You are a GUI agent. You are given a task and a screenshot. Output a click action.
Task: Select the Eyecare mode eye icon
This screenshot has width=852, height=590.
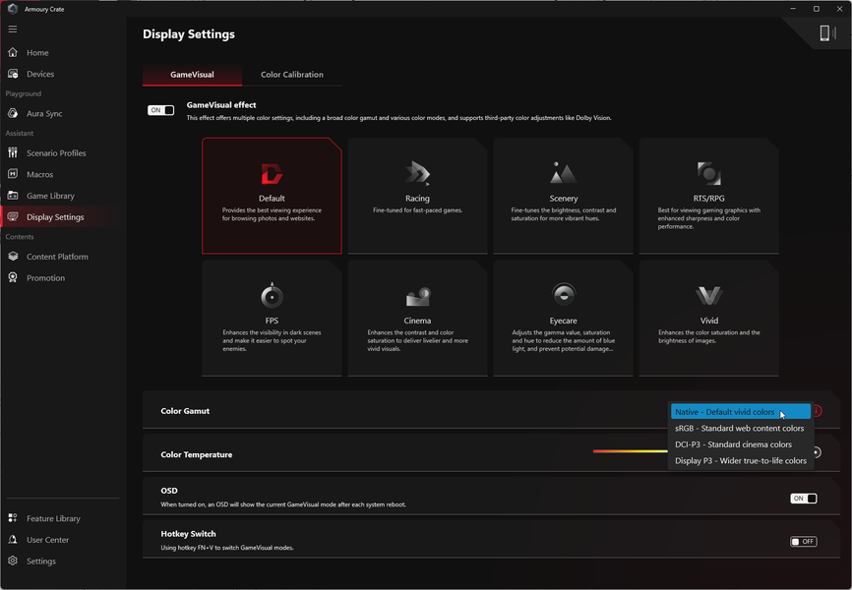tap(564, 294)
